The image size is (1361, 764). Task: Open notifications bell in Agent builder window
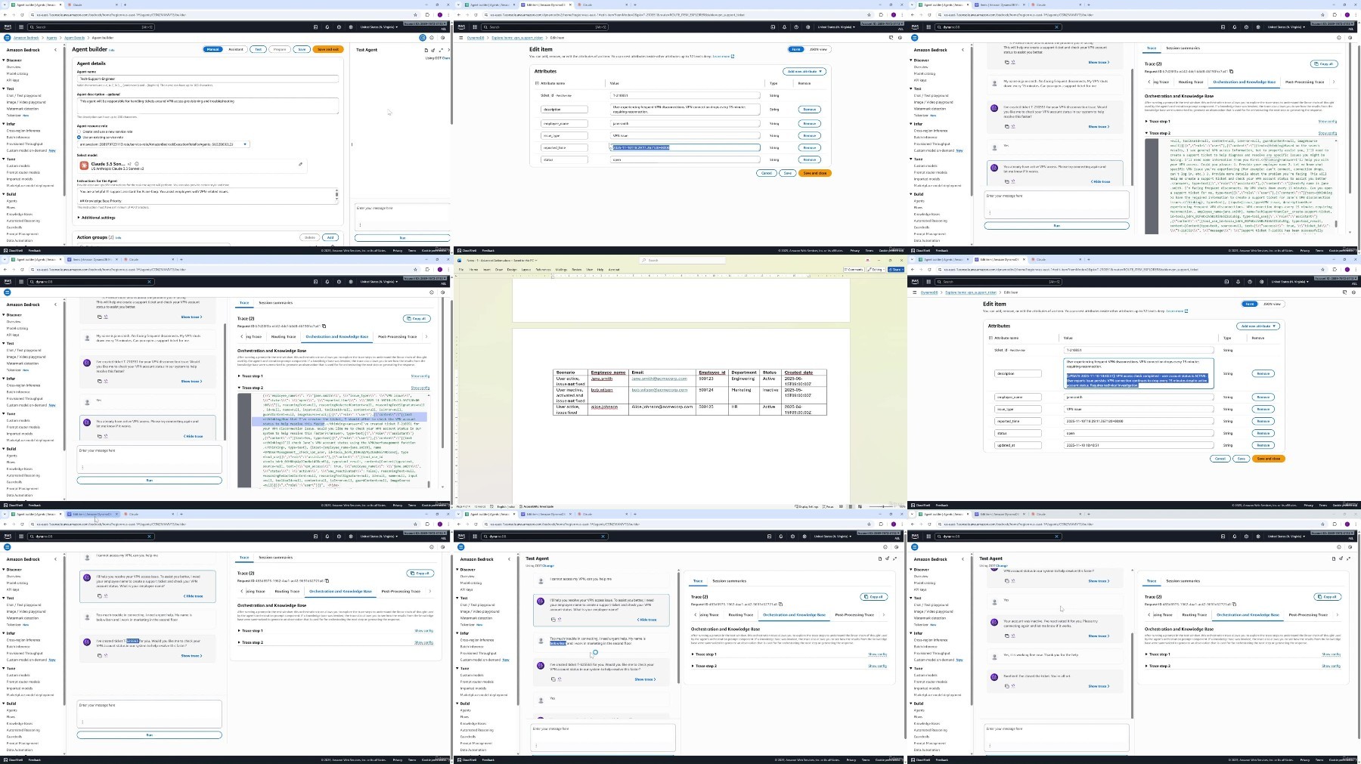tap(327, 27)
